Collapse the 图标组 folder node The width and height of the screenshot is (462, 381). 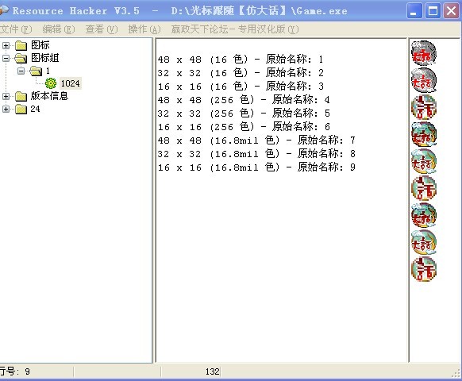[x=6, y=58]
